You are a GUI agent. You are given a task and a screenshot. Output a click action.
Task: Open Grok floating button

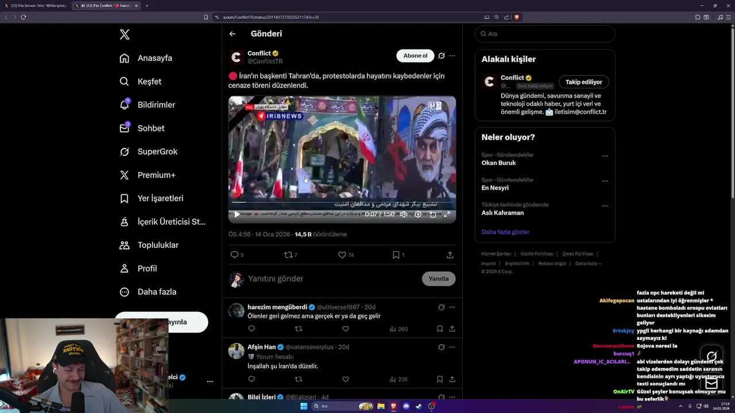[x=711, y=356]
